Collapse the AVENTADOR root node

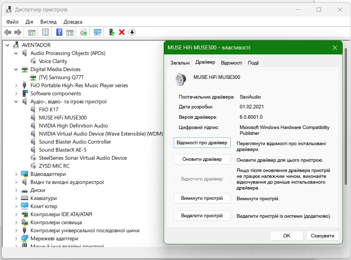pos(8,45)
